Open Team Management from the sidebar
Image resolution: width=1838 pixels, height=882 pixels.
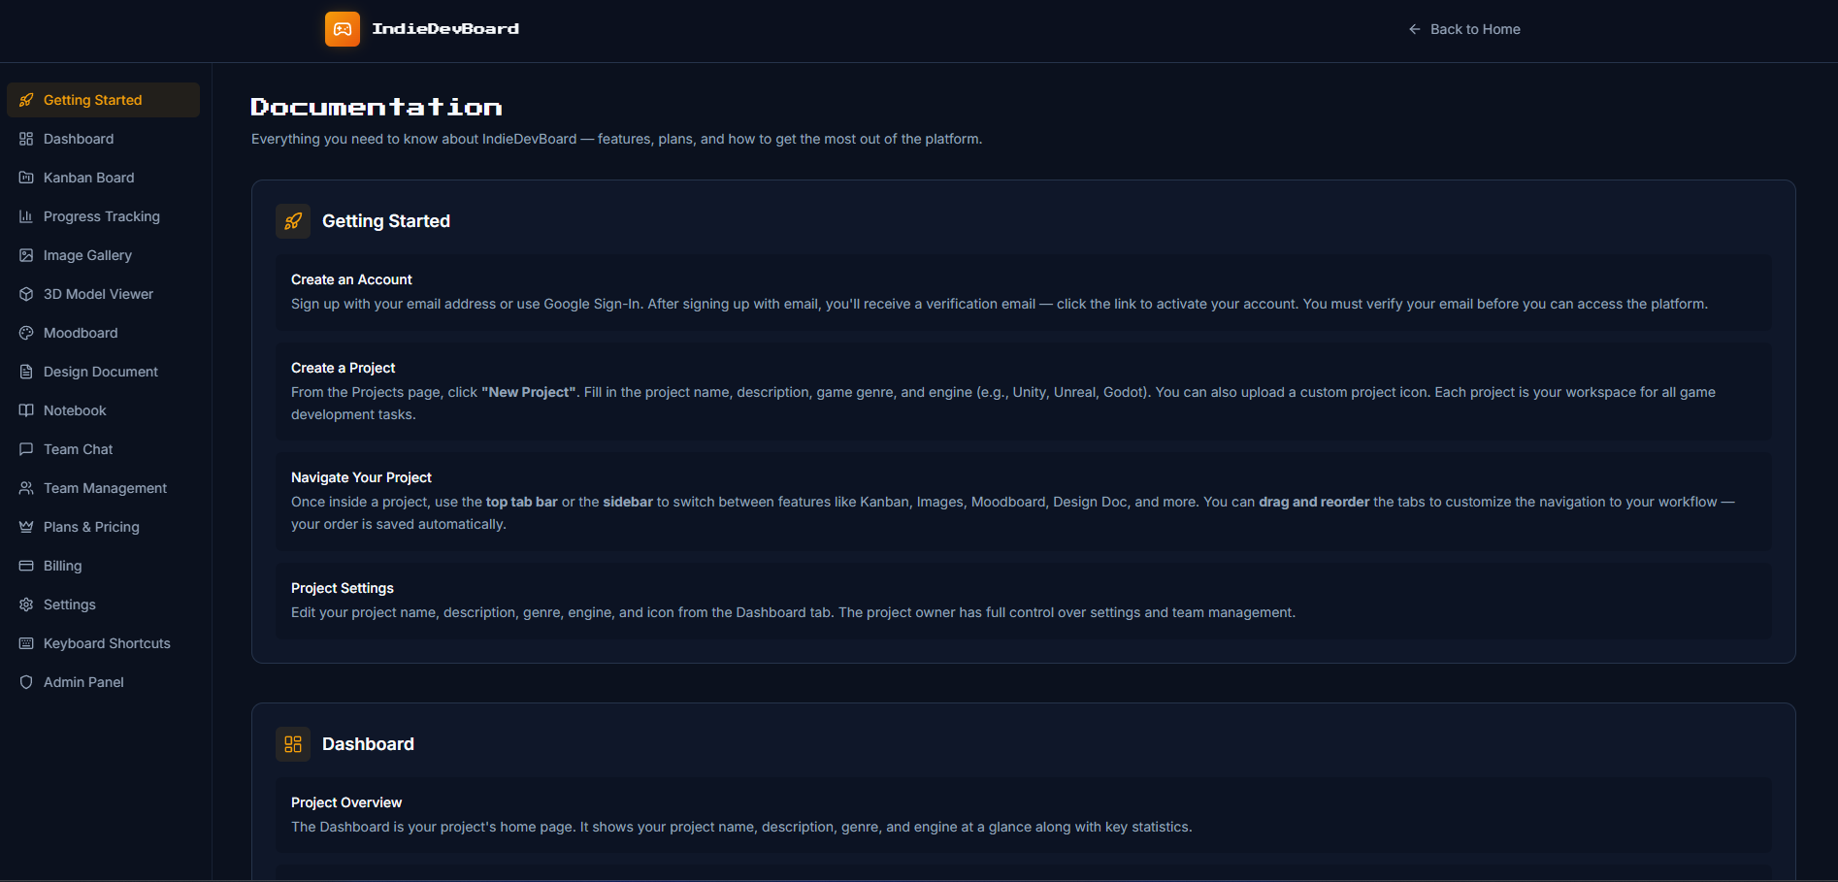click(x=105, y=488)
